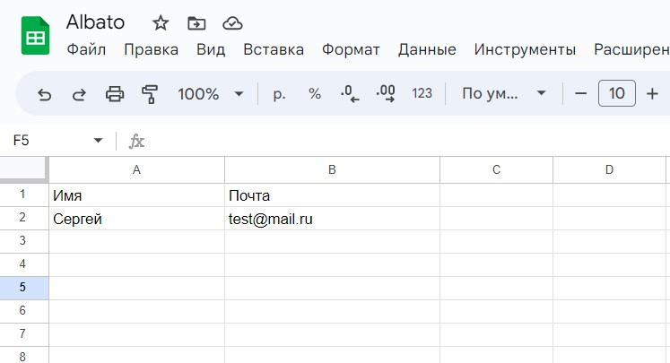Screen dimensions: 670x363
Task: Open the Google Sheets home icon
Action: click(x=36, y=36)
